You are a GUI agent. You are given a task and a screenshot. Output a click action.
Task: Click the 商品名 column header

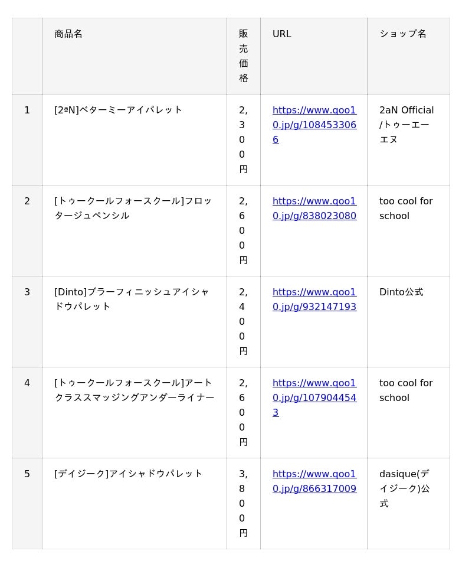tap(68, 34)
